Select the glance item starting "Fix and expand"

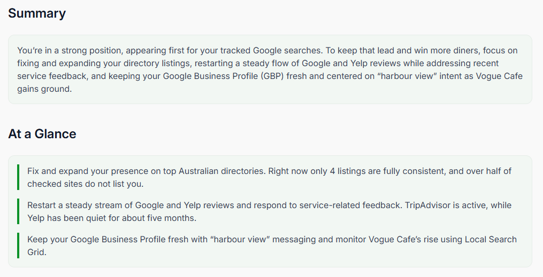(x=270, y=177)
